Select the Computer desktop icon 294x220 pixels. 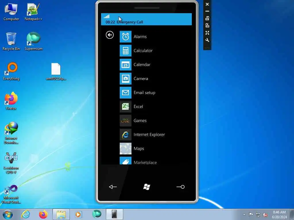coord(11,12)
